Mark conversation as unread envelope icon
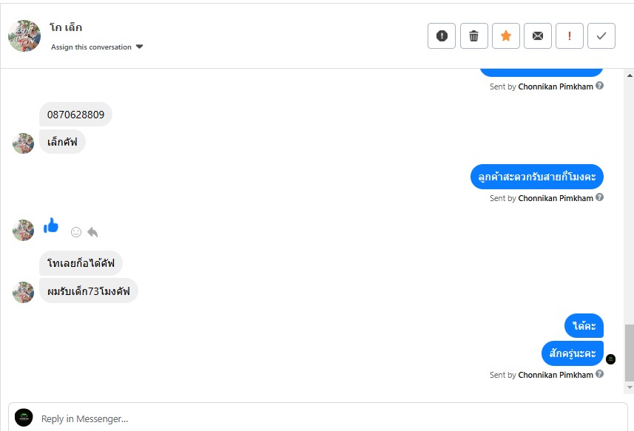 pyautogui.click(x=538, y=35)
